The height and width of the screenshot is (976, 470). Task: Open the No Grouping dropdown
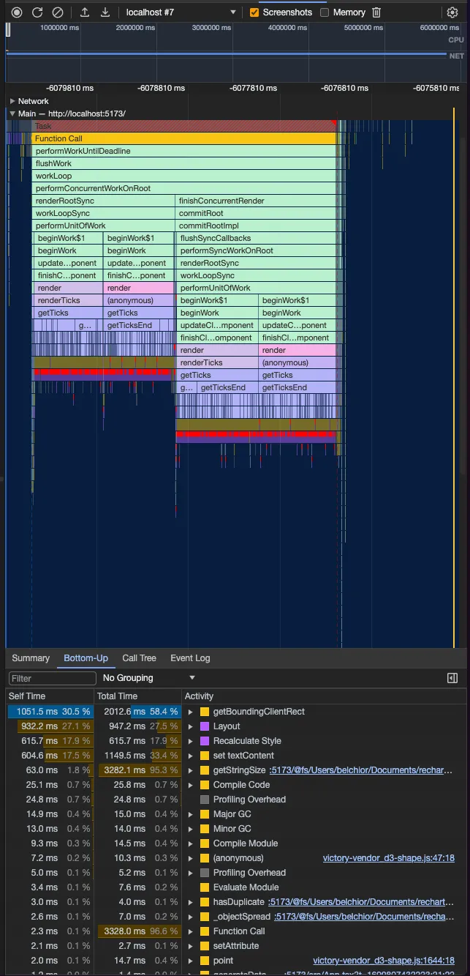(x=149, y=678)
